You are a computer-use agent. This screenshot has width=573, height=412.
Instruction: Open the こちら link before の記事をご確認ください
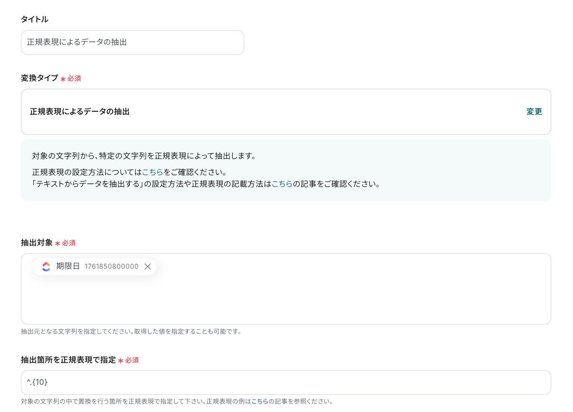point(282,184)
